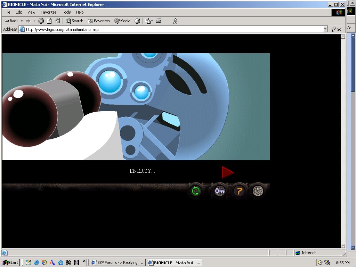Switch to BZP Forums taskbar window

(117, 262)
